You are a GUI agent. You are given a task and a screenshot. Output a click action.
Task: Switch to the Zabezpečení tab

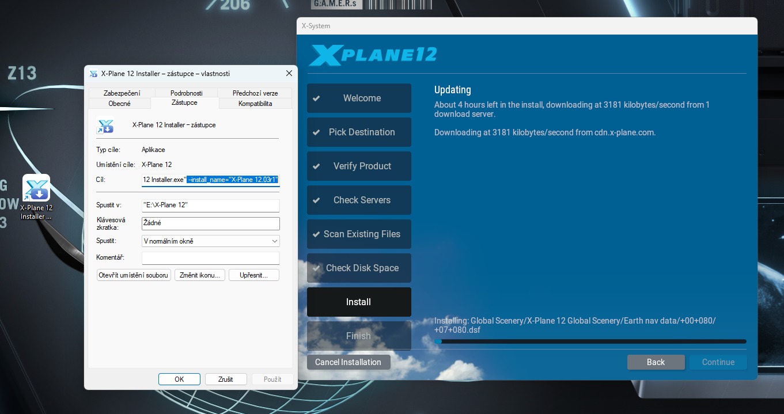tap(122, 93)
